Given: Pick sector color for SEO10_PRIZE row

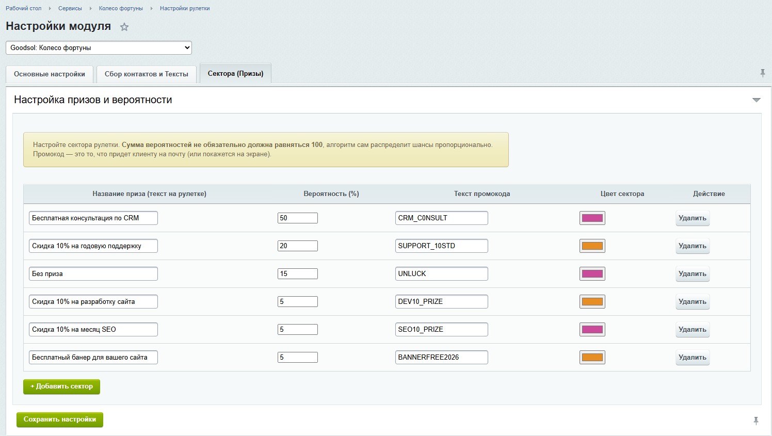Looking at the screenshot, I should coord(592,330).
